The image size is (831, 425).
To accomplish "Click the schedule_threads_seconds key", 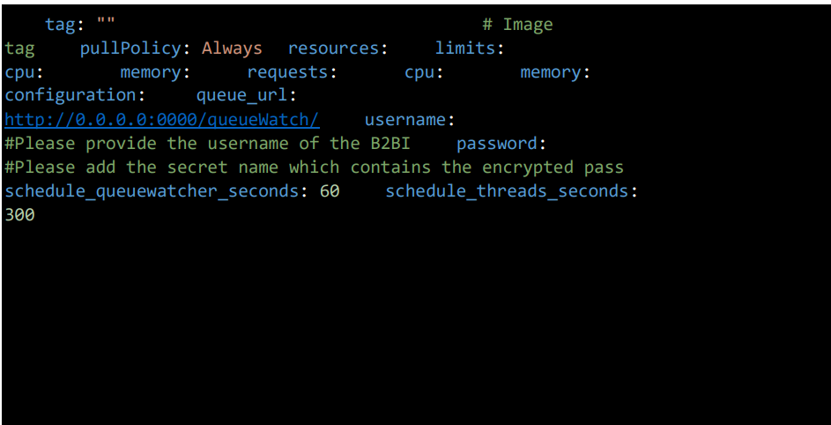I will pyautogui.click(x=507, y=191).
